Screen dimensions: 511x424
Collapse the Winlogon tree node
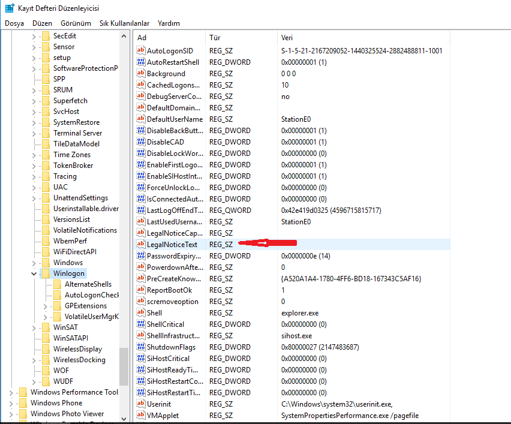pyautogui.click(x=34, y=273)
